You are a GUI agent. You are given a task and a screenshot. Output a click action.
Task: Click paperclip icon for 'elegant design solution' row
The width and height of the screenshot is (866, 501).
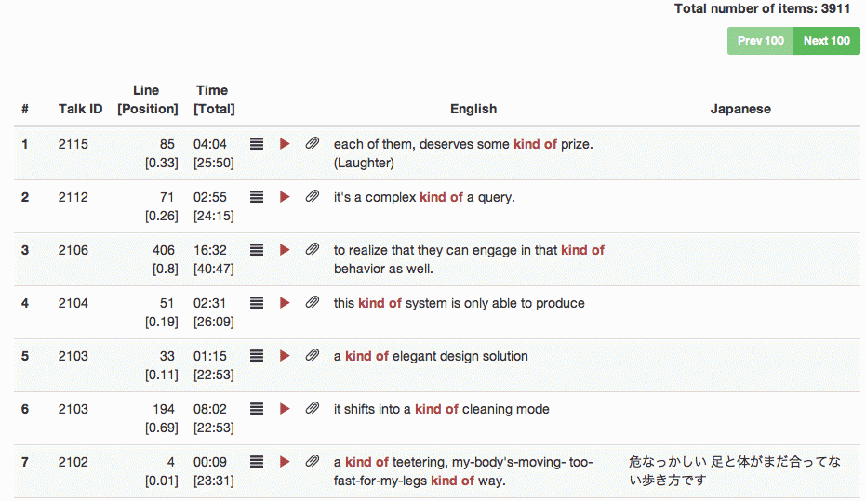(313, 356)
